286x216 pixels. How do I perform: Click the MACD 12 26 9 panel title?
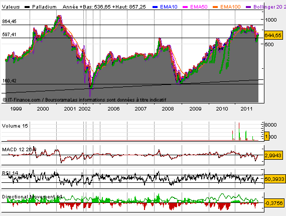point(19,150)
